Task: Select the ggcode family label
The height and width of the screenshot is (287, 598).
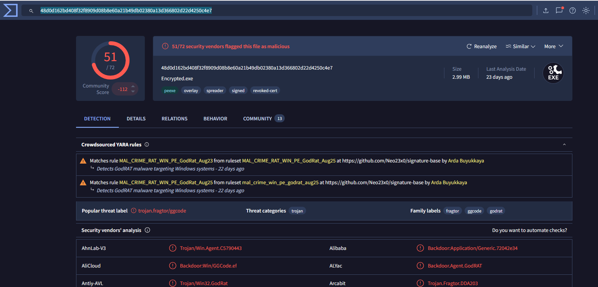Action: pos(475,211)
